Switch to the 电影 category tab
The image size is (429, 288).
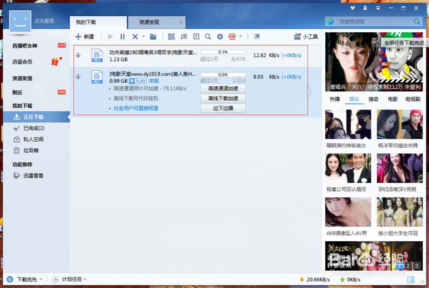pos(393,99)
